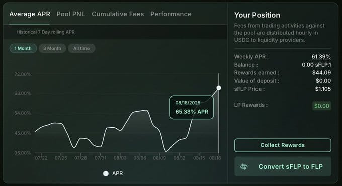Image resolution: width=342 pixels, height=186 pixels.
Task: Click the APR legend label
Action: coord(117,173)
